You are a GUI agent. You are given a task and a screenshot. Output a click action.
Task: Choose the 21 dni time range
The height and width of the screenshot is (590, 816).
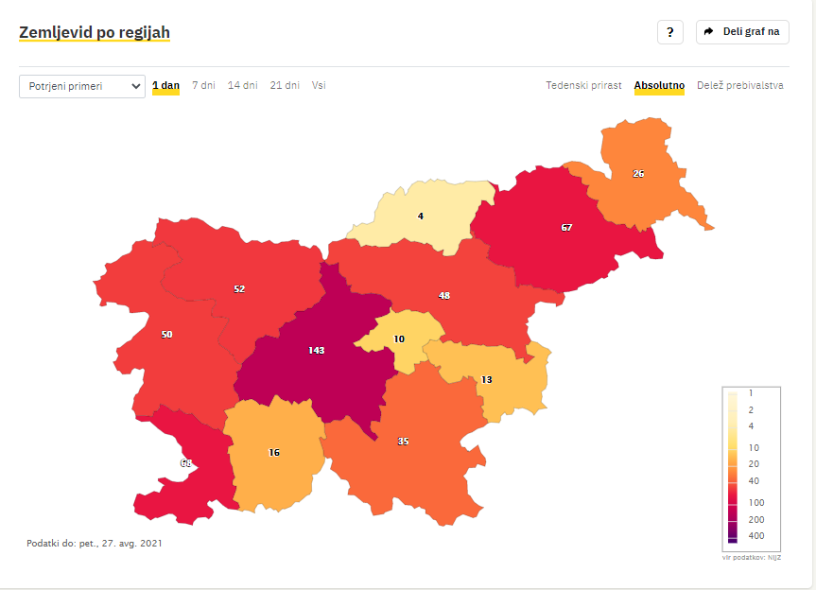pyautogui.click(x=285, y=85)
